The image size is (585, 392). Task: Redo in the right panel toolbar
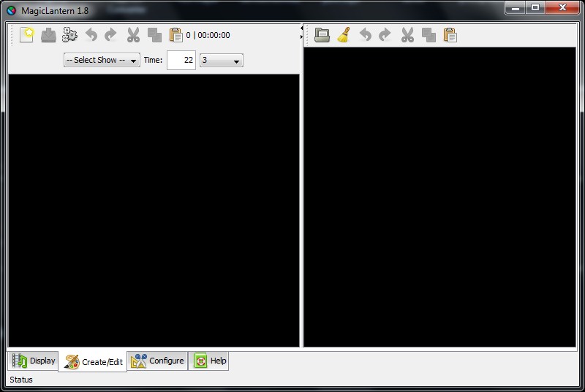[385, 35]
